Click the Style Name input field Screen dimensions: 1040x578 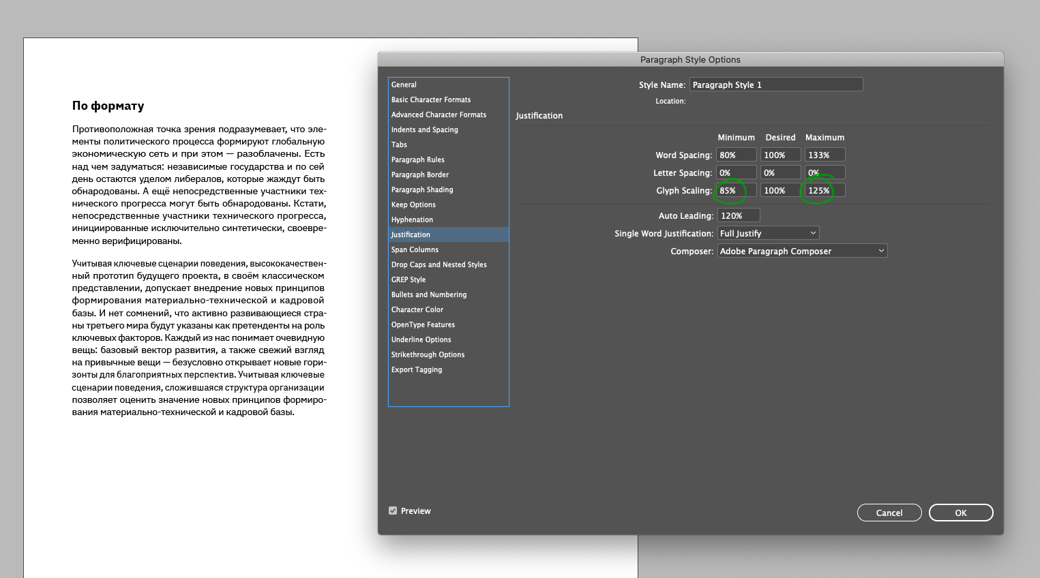click(776, 85)
